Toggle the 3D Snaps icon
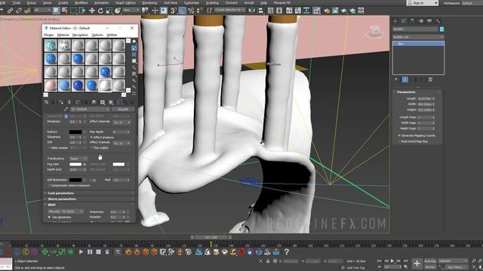483x271 pixels. click(174, 11)
